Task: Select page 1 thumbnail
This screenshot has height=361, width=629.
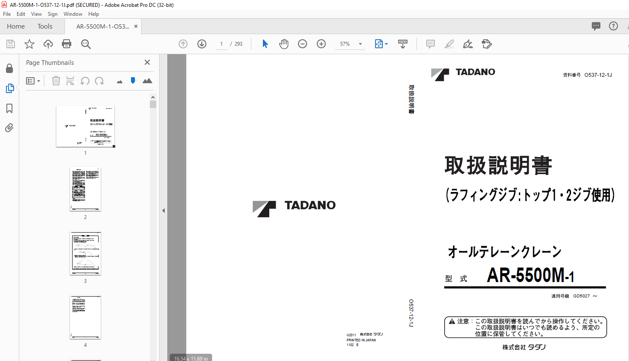Action: coord(85,126)
